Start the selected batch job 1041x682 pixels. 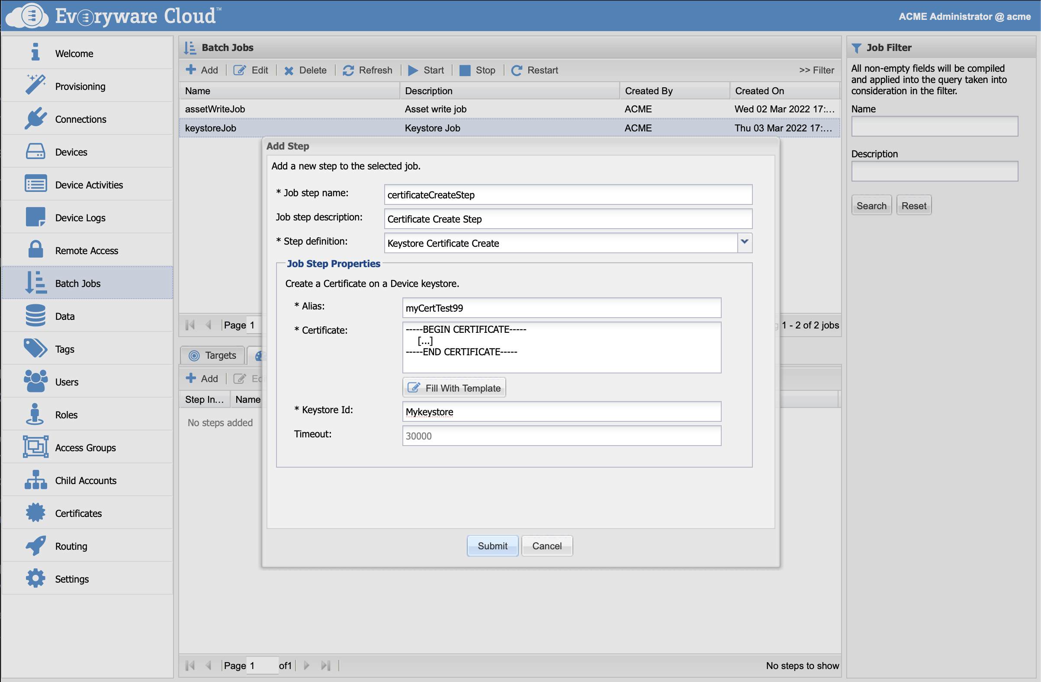coord(426,70)
